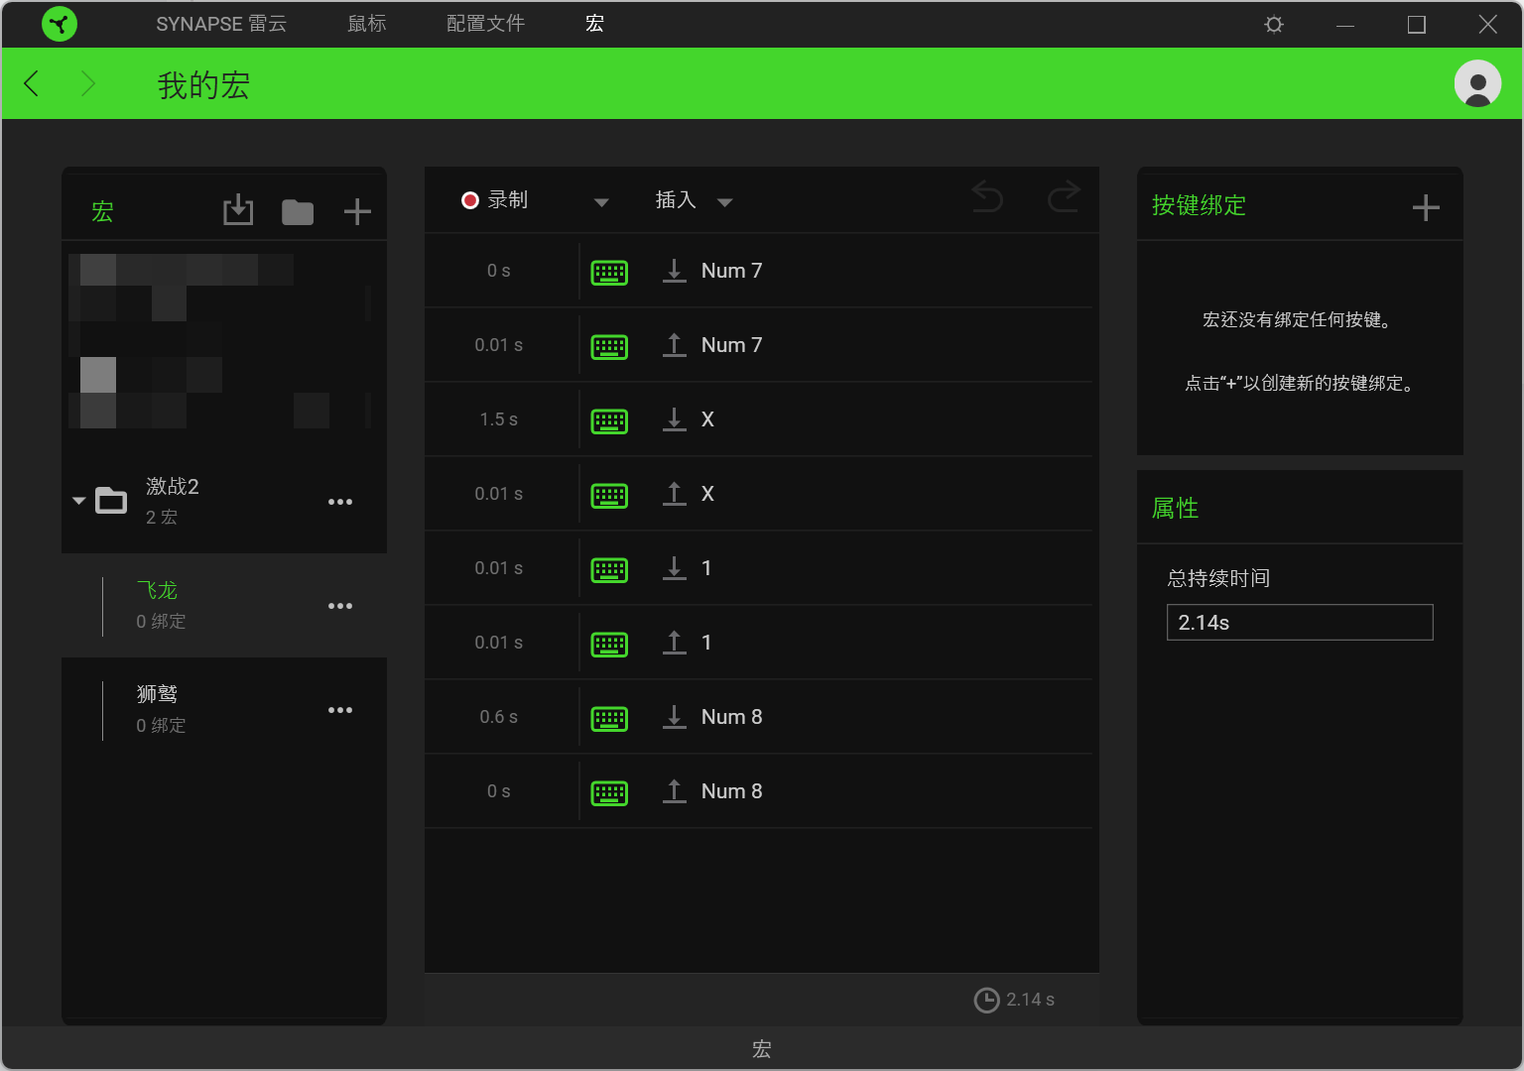Viewport: 1524px width, 1071px height.
Task: Go back with the left arrow
Action: [32, 83]
